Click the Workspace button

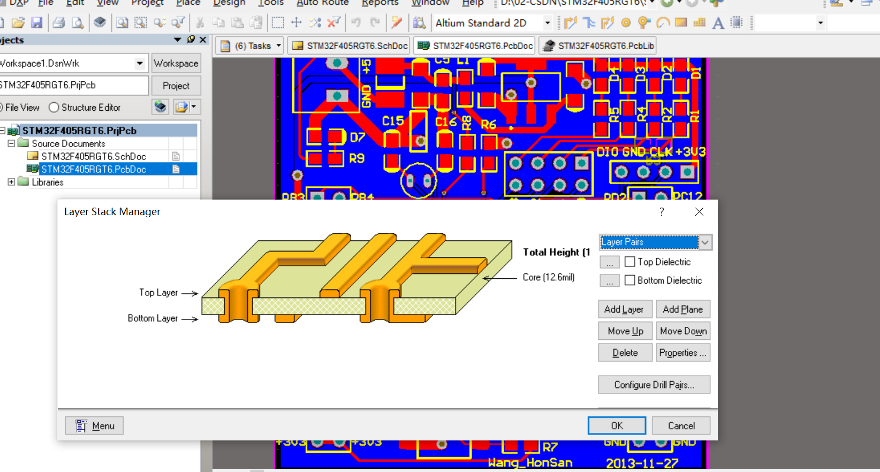tap(176, 63)
